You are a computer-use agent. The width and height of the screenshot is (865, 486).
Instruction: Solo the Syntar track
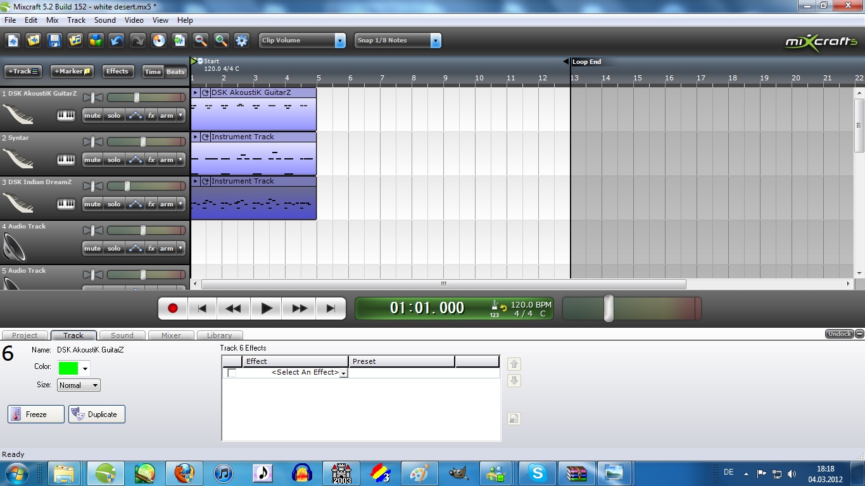[114, 160]
